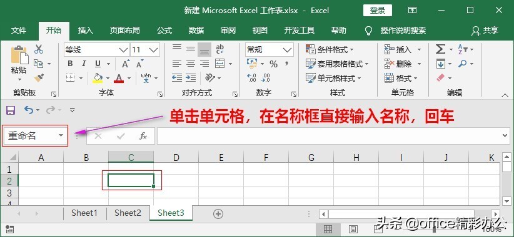Expand the name box dropdown arrow

pyautogui.click(x=61, y=136)
